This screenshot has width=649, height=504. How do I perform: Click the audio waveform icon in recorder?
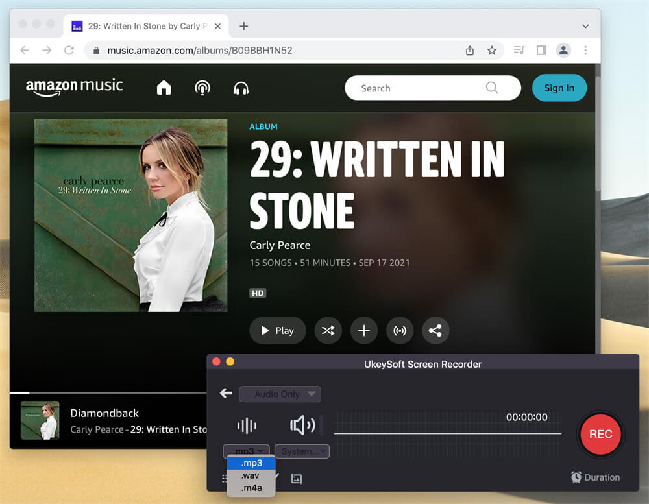point(247,426)
